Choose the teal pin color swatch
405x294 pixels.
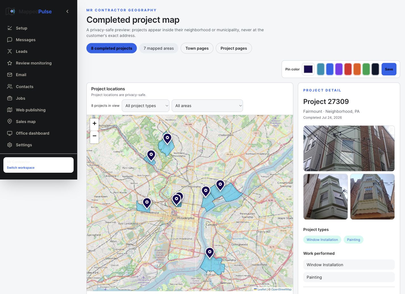click(x=321, y=69)
